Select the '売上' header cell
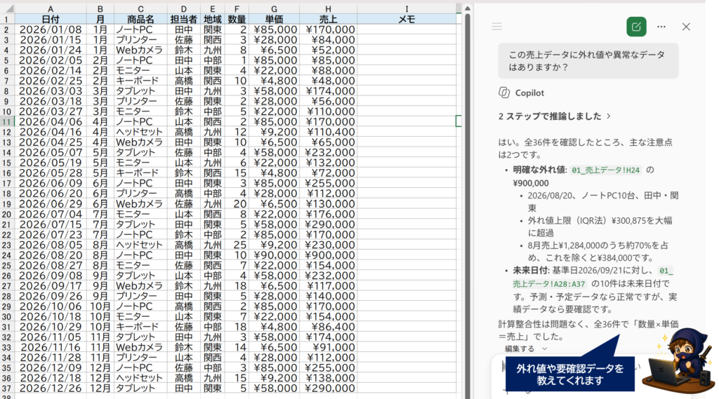The image size is (719, 399). coord(328,19)
